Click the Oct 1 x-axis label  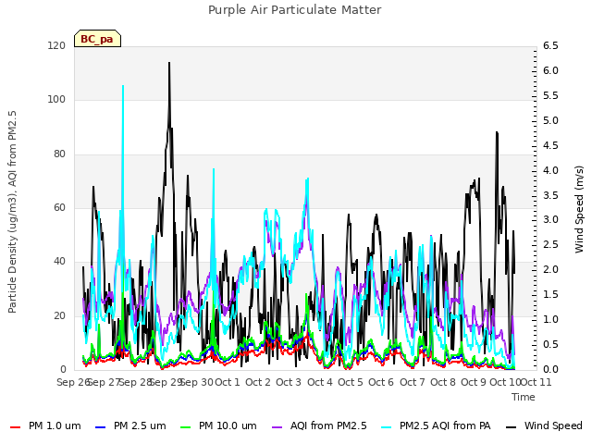228,382
